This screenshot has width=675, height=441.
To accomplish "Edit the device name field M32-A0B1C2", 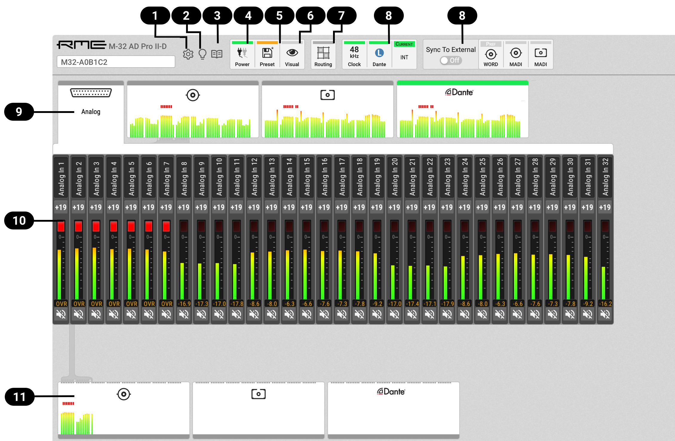I will [116, 62].
